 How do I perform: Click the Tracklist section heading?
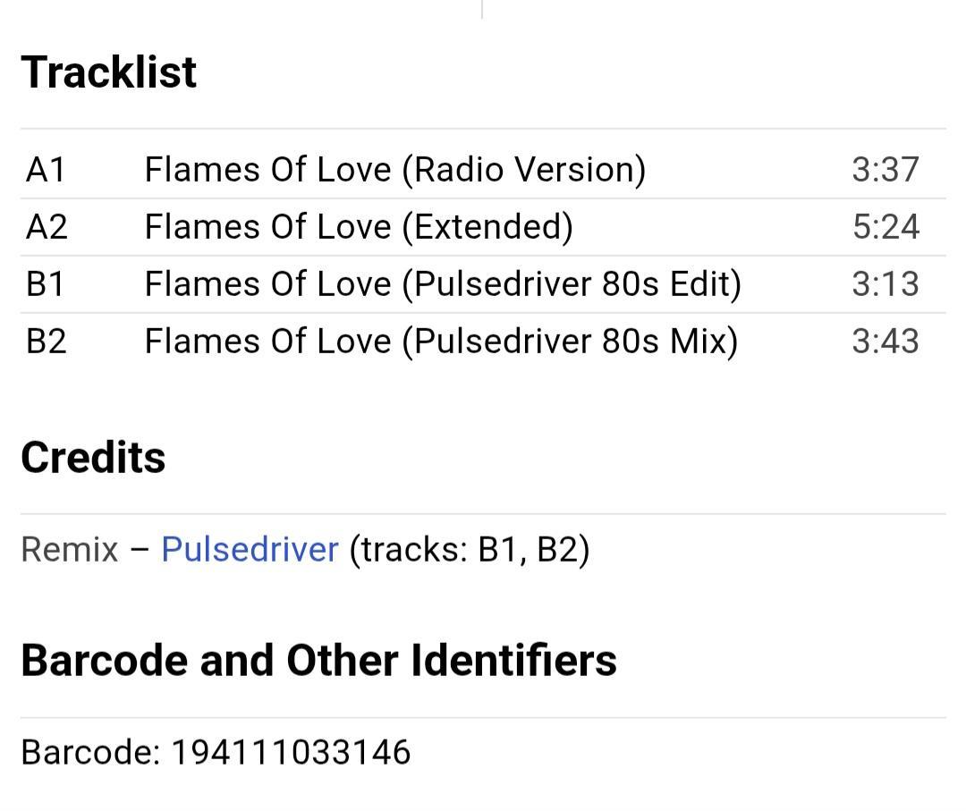(x=108, y=72)
